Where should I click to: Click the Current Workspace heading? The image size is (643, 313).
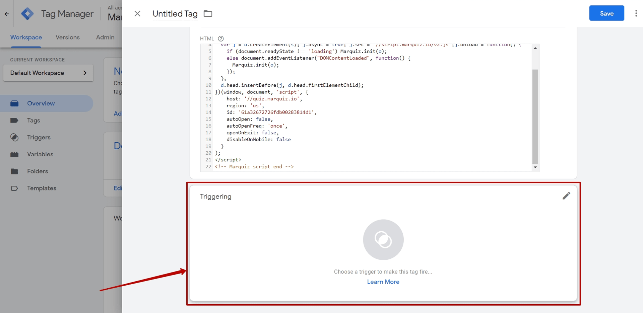[38, 60]
